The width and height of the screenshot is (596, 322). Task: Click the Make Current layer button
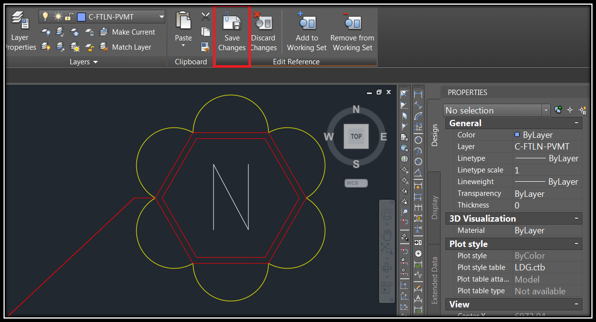click(x=127, y=32)
